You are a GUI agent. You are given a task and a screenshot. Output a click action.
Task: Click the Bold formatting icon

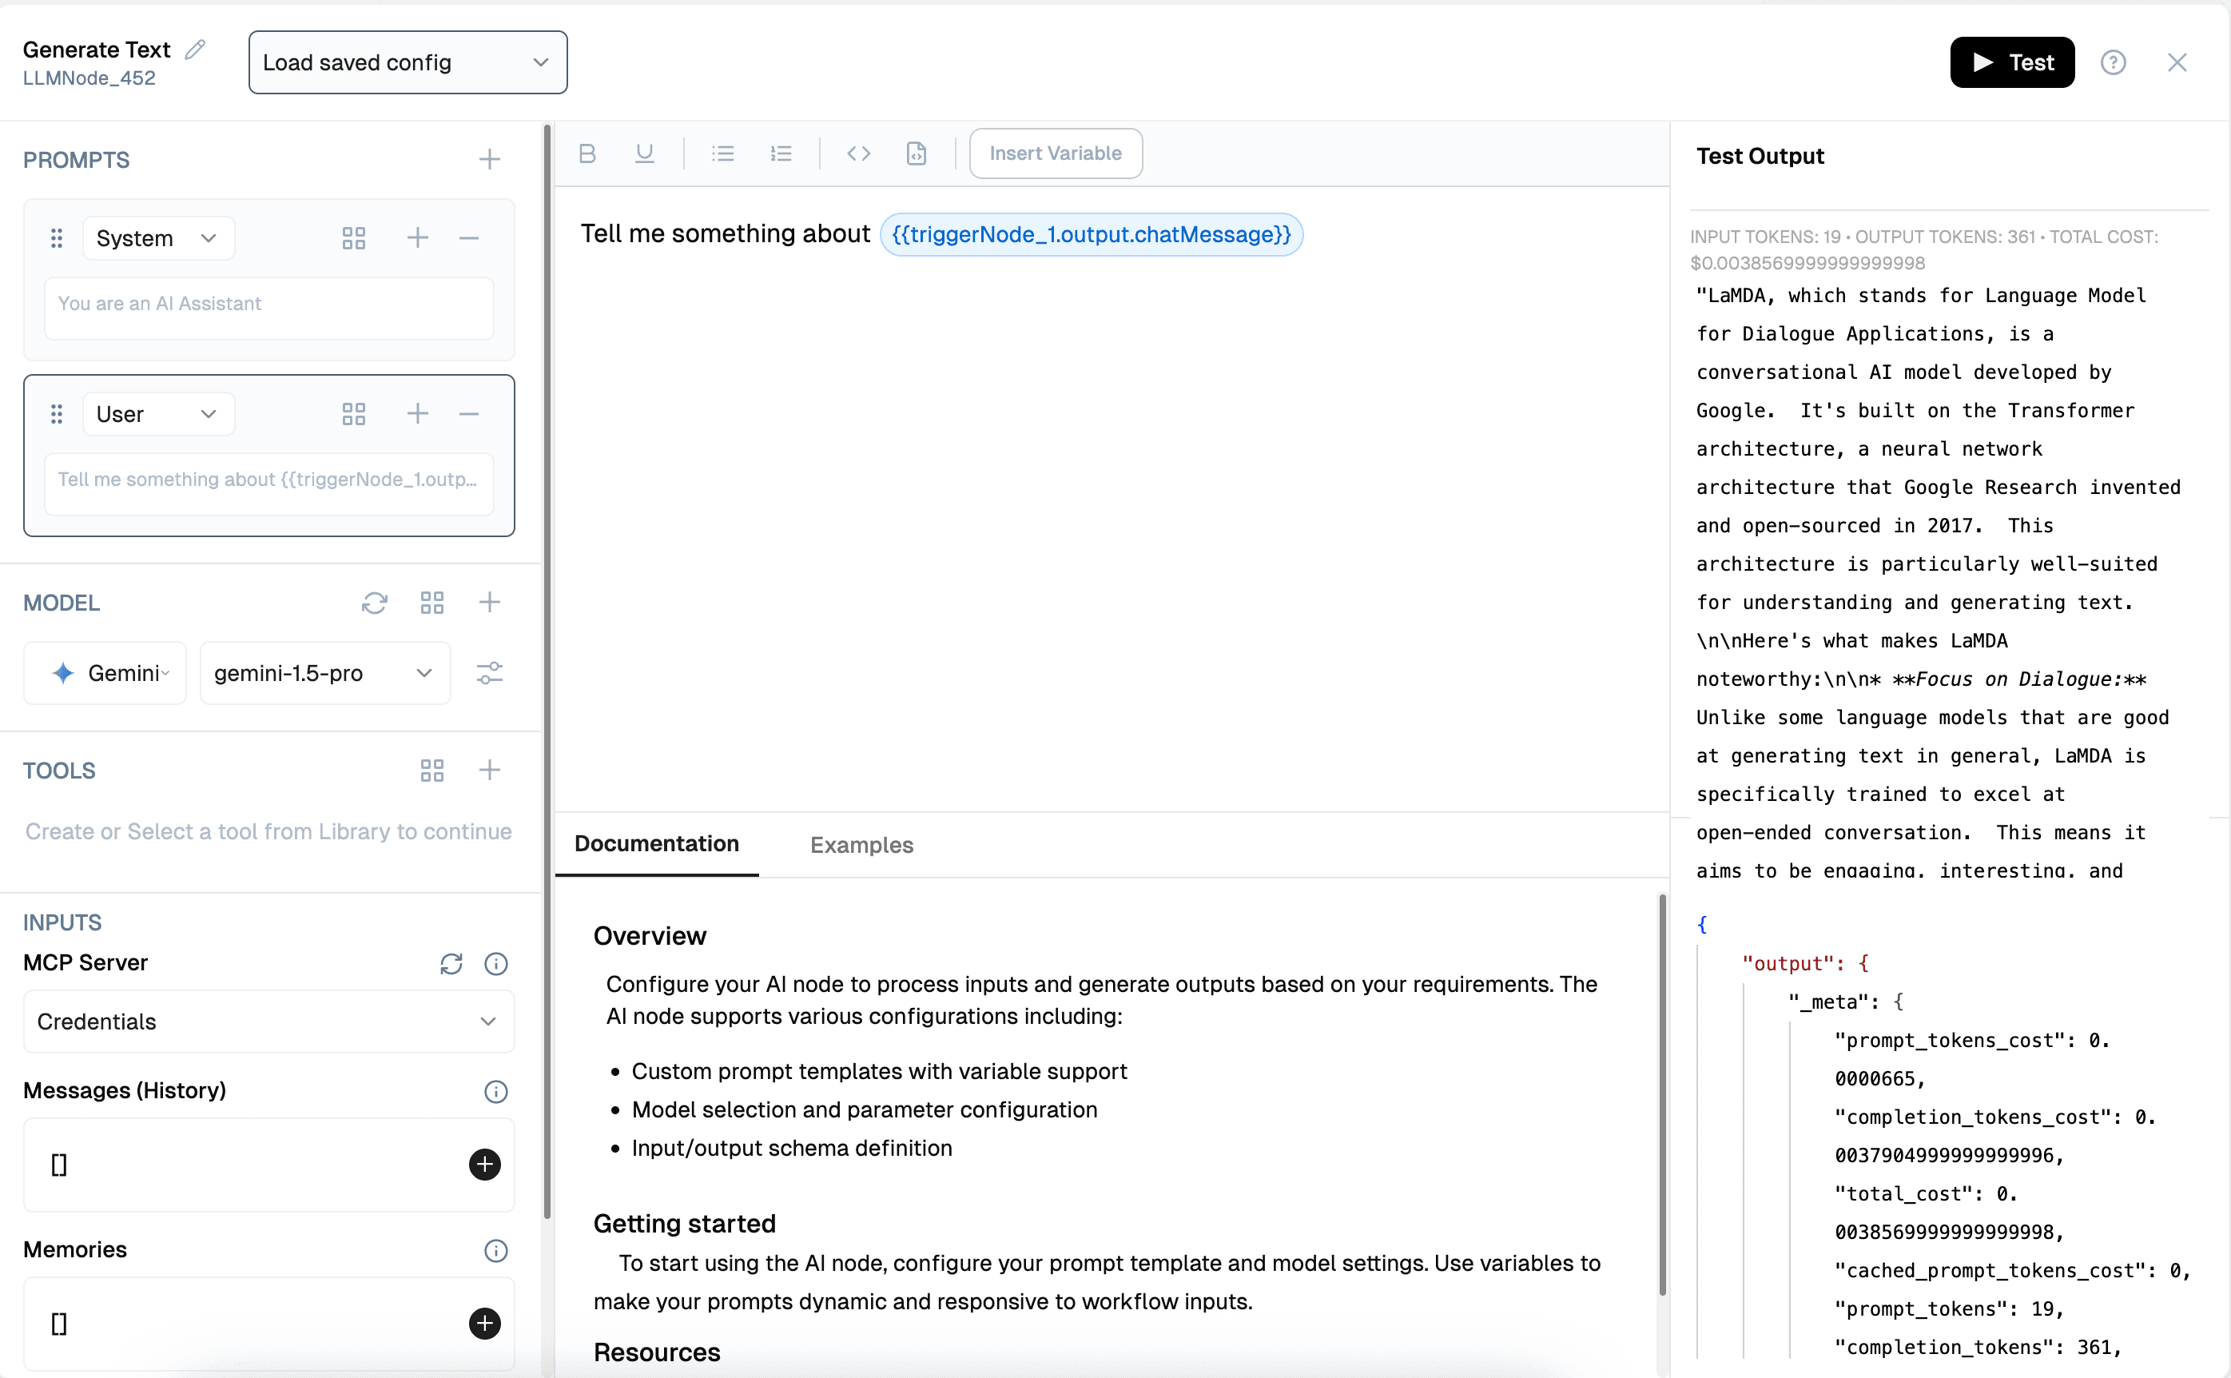pos(587,153)
